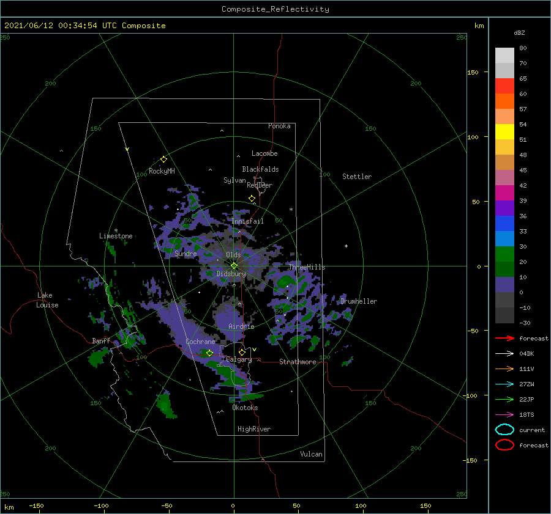Click the yellow diamond marker below RedDeer
Screen dimensions: 551x514
[252, 199]
